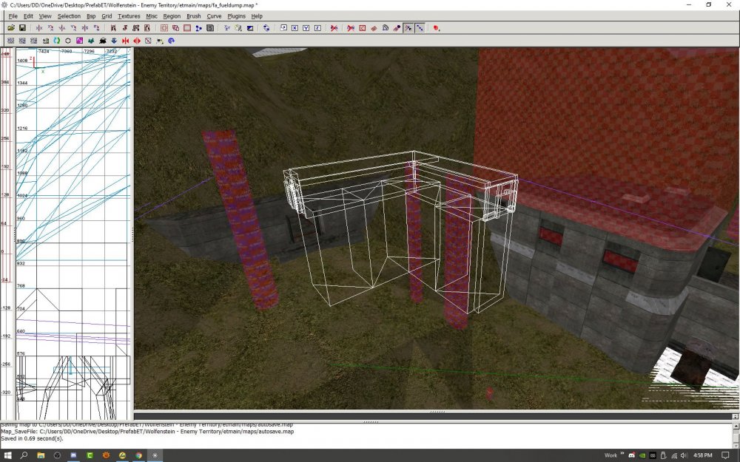Toggle Scale Y lock button
This screenshot has height=462, width=740.
pyautogui.click(x=306, y=28)
